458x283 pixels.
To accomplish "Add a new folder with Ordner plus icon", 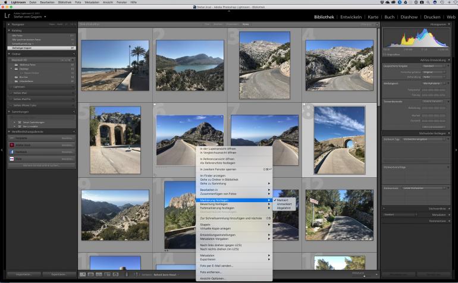I will [74, 54].
